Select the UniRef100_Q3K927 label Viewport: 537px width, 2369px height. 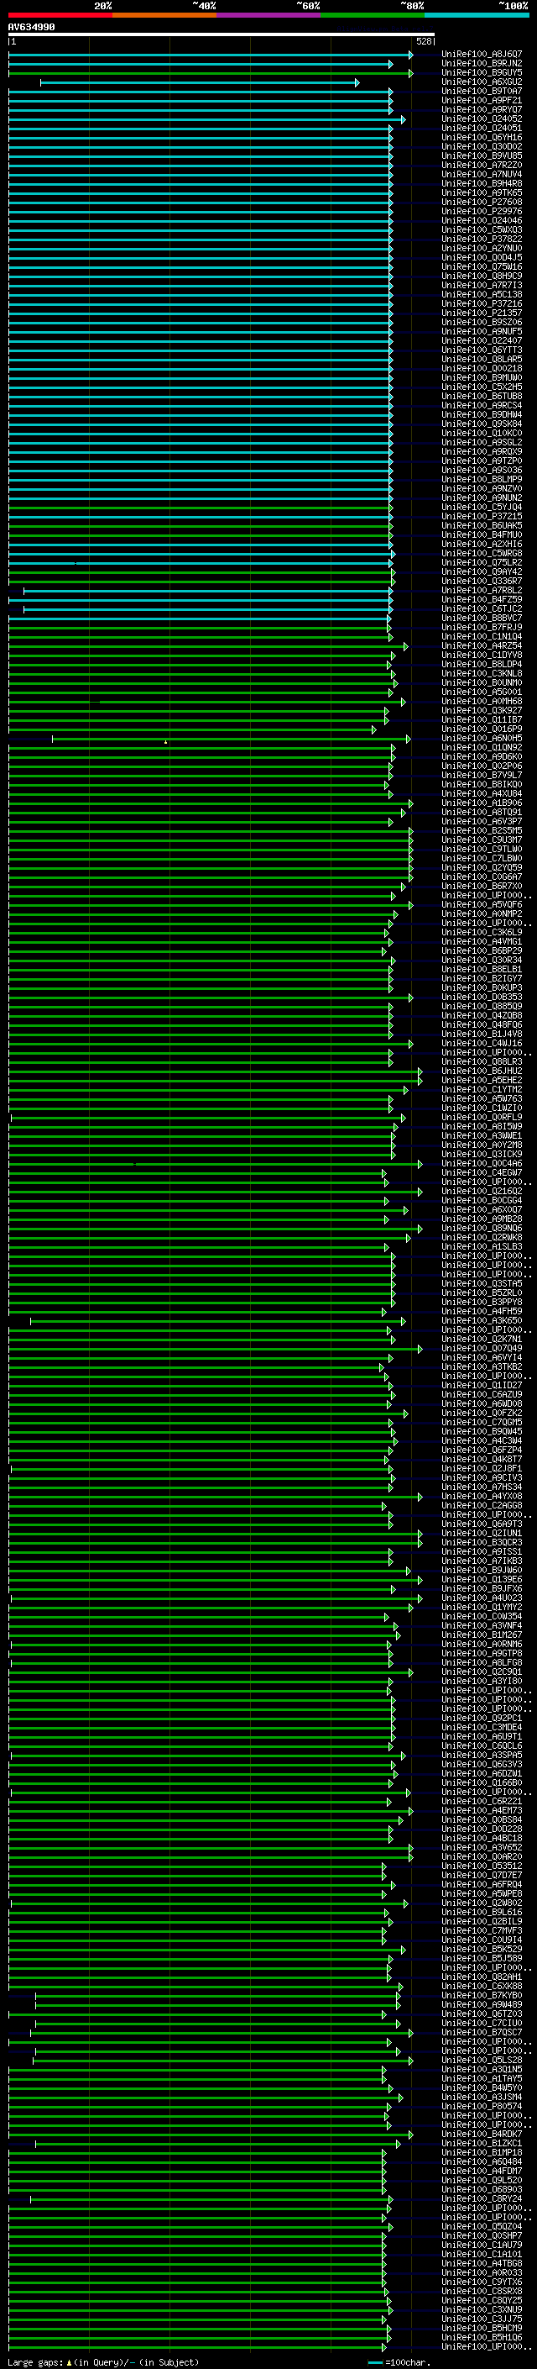coord(482,711)
